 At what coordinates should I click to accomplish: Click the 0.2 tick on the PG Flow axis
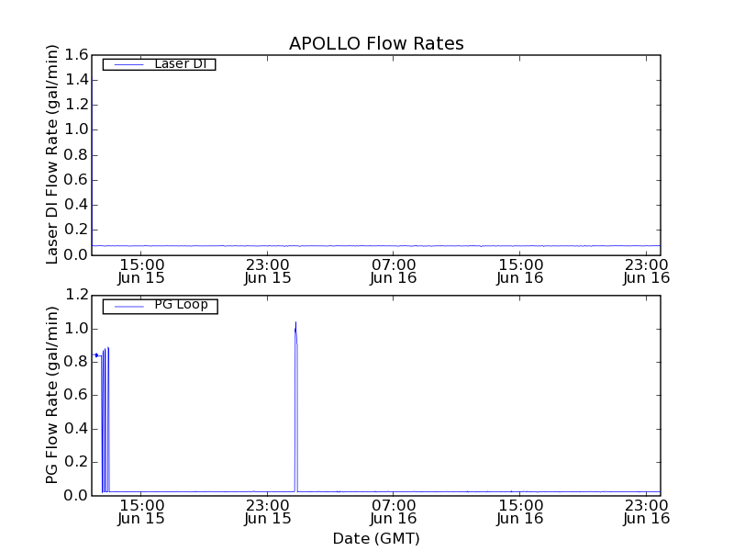pos(76,462)
